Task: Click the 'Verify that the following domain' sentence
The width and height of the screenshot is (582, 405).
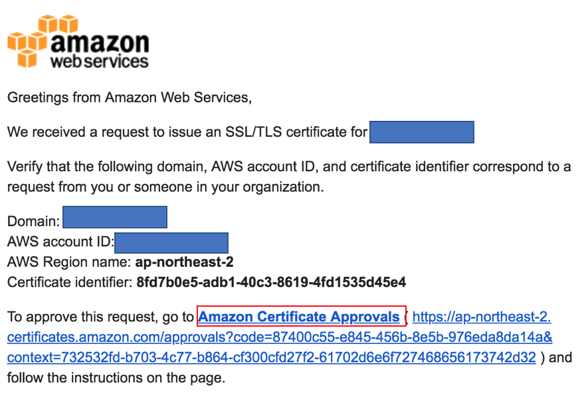Action: click(x=289, y=177)
